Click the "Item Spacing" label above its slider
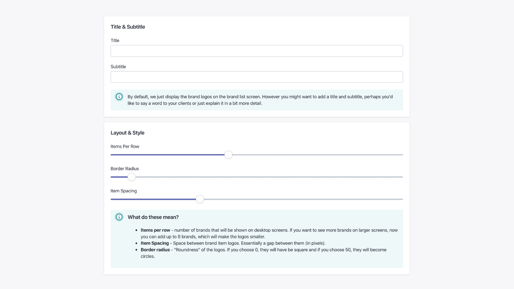Image resolution: width=514 pixels, height=289 pixels. [124, 191]
